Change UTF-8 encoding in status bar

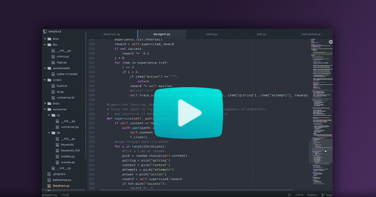click(299, 195)
